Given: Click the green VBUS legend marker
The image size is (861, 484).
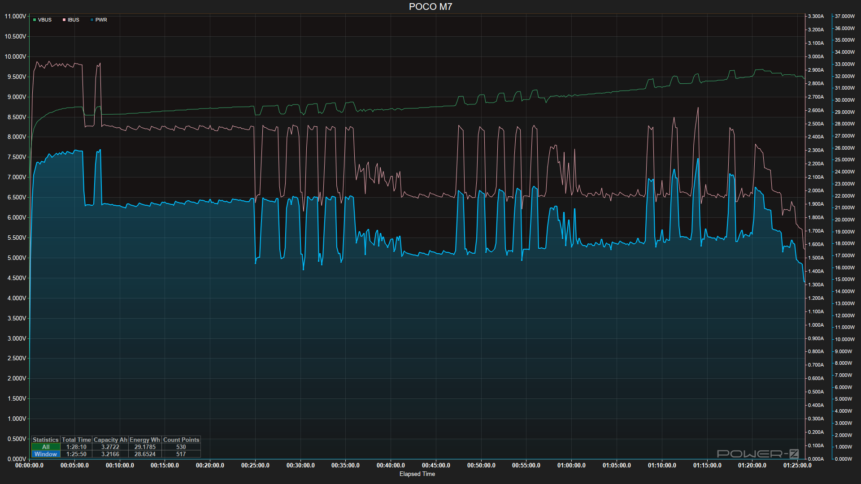Looking at the screenshot, I should click(35, 20).
